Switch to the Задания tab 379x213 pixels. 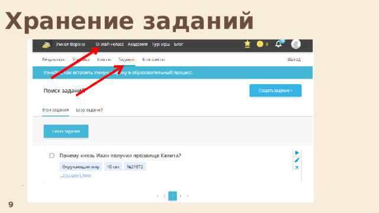pos(127,59)
